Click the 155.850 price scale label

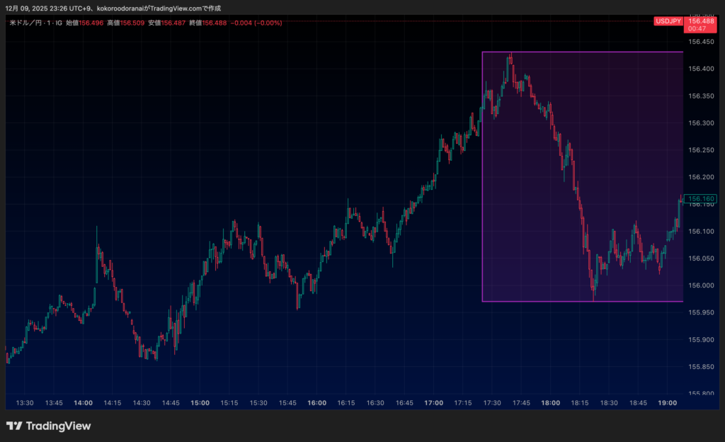[x=701, y=367]
